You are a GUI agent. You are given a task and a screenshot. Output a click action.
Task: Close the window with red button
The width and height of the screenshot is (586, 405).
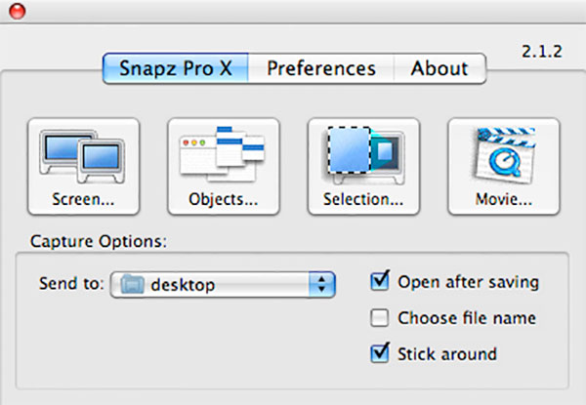(x=18, y=11)
